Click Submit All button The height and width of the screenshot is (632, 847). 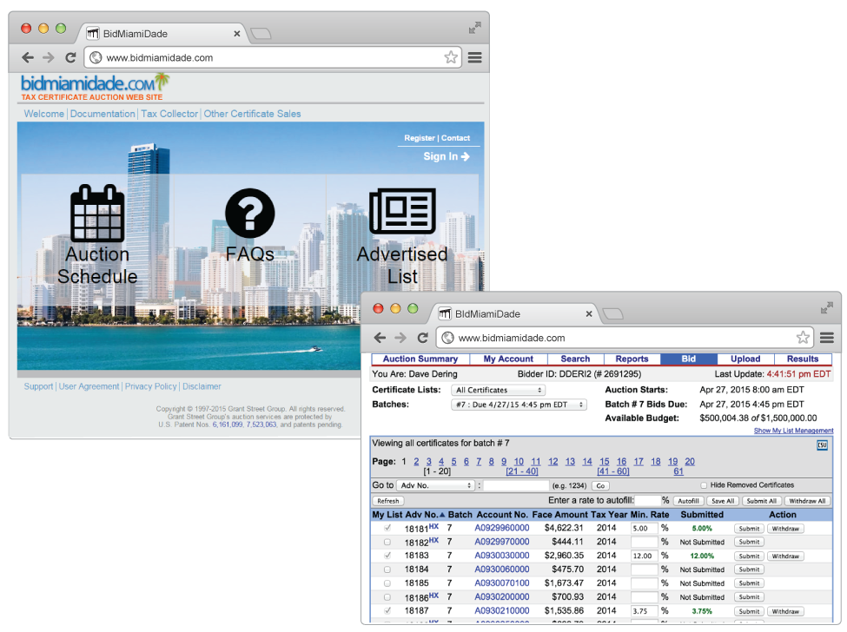761,501
